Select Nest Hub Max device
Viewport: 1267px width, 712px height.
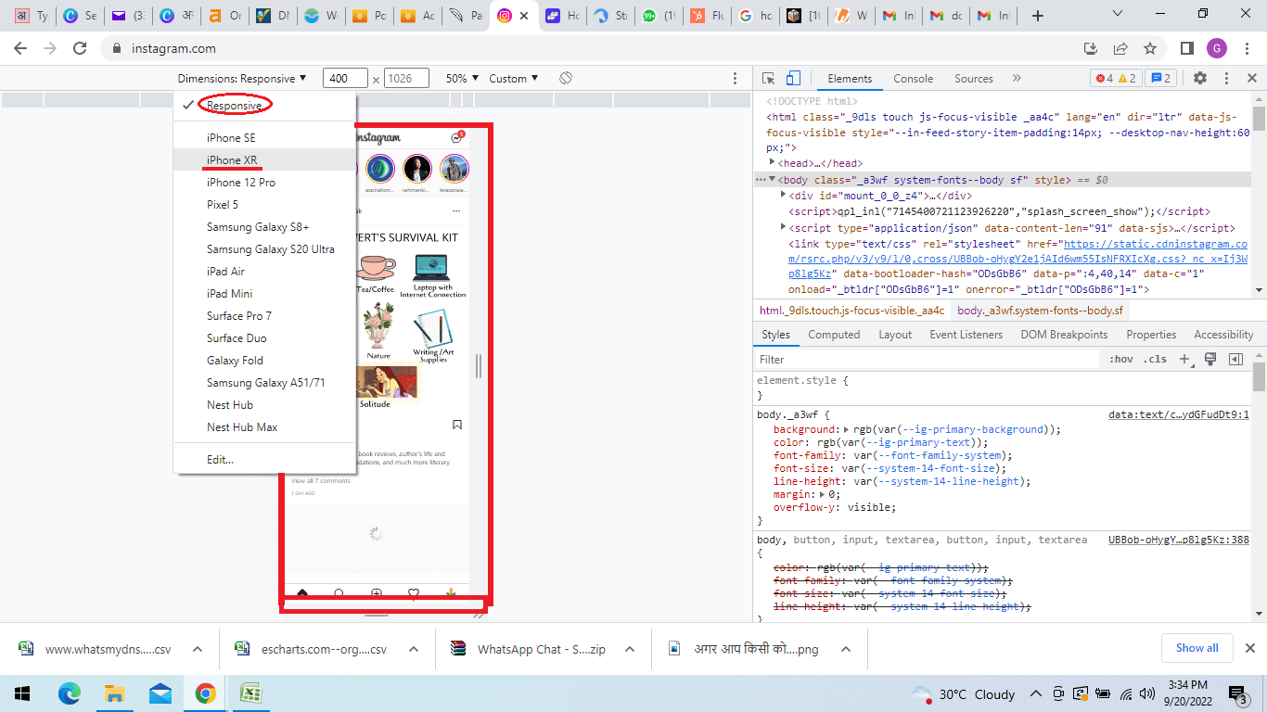(x=264, y=427)
